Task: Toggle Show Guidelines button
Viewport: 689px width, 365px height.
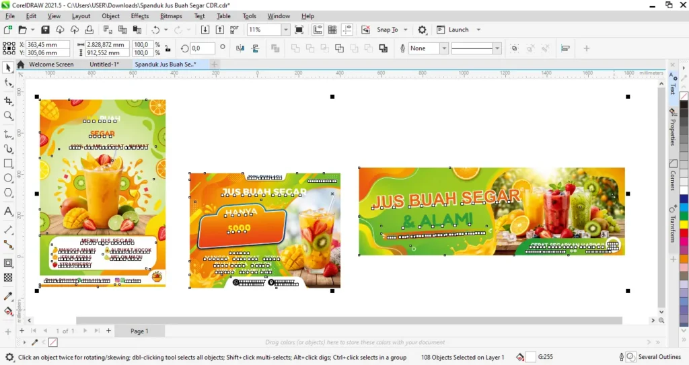Action: tap(347, 30)
